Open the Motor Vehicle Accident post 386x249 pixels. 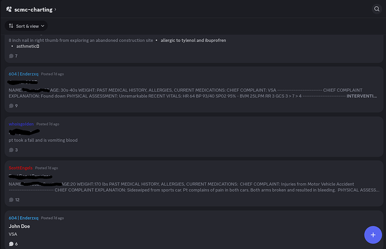tap(194, 184)
